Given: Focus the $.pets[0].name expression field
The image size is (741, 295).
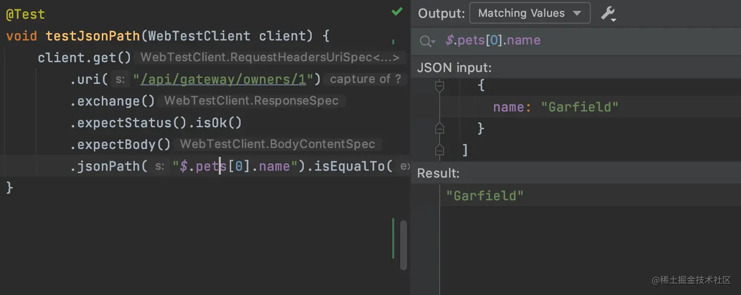Looking at the screenshot, I should pyautogui.click(x=493, y=40).
